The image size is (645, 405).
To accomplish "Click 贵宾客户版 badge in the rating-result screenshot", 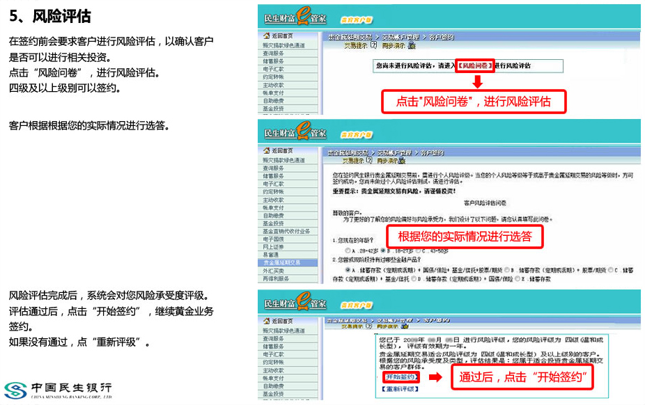I will [356, 305].
